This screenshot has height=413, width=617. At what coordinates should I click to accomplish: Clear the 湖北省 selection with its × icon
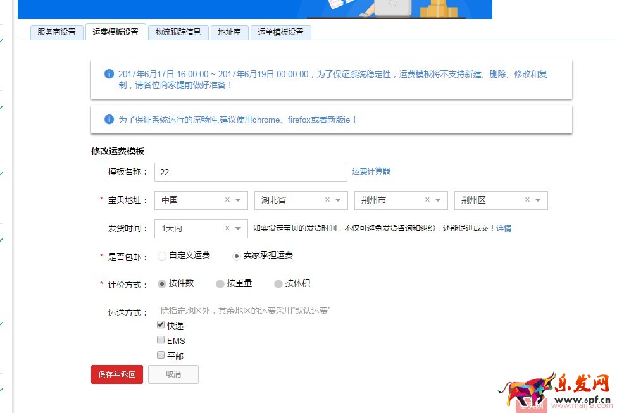click(328, 200)
